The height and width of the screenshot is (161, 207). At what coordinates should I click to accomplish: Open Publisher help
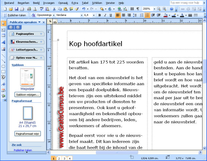coord(171,9)
